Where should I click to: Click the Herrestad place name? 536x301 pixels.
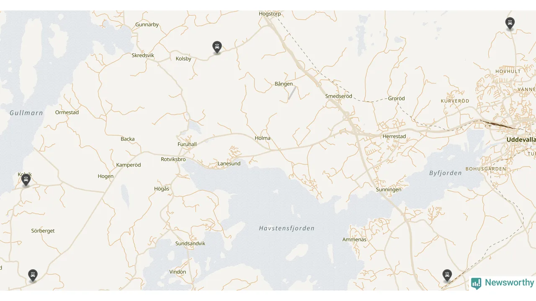pyautogui.click(x=394, y=136)
